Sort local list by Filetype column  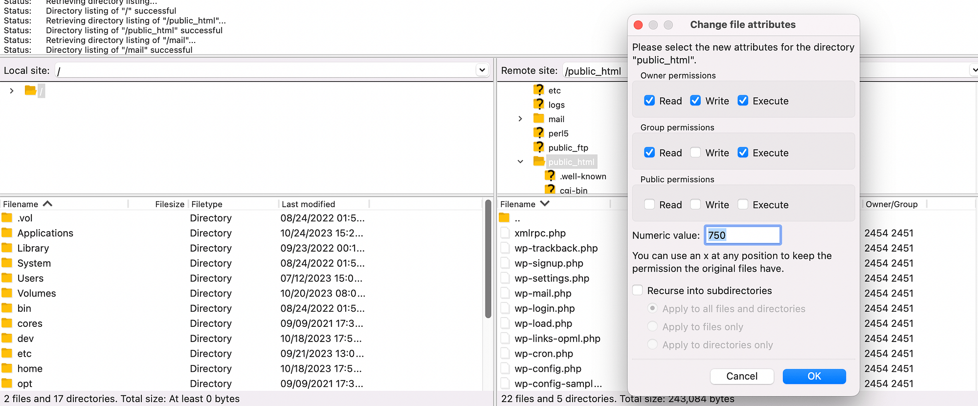coord(207,204)
